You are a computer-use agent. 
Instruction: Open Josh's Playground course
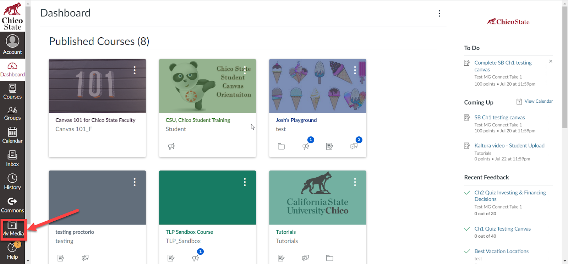[296, 120]
